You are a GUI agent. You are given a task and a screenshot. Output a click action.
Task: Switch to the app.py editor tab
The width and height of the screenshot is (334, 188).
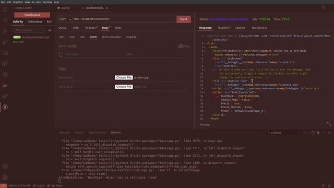click(64, 8)
